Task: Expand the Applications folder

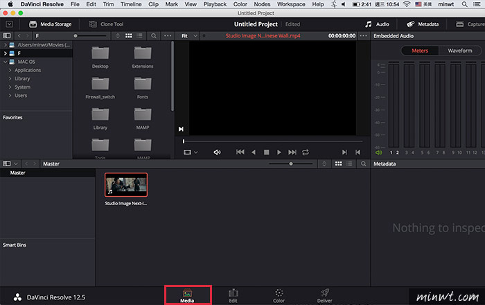Action: click(x=10, y=70)
